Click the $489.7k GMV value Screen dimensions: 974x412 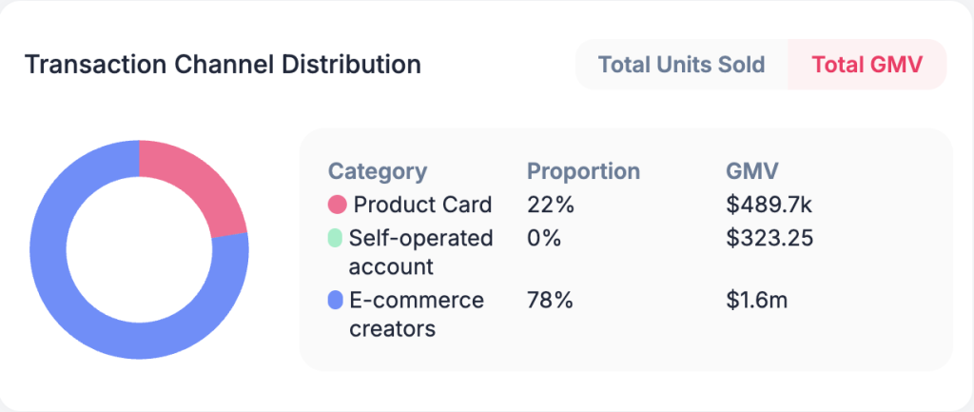pyautogui.click(x=769, y=205)
